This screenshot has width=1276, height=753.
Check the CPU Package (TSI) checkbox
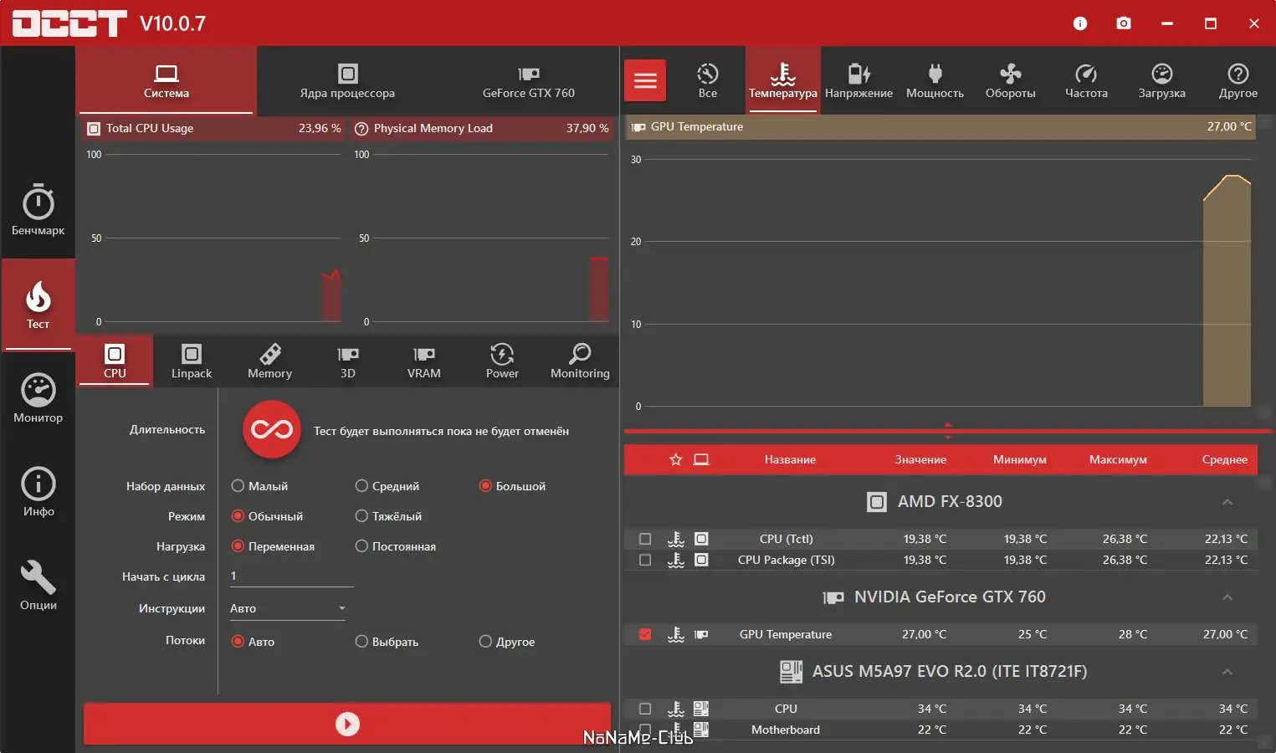(x=645, y=560)
